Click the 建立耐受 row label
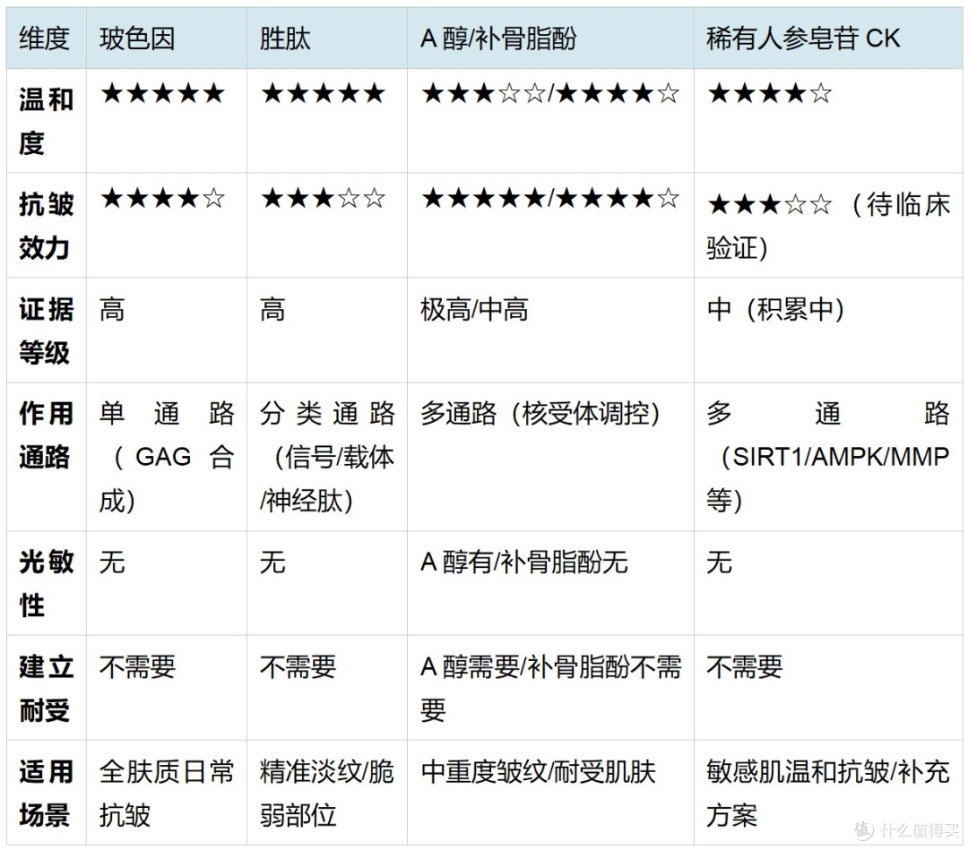 pyautogui.click(x=47, y=689)
